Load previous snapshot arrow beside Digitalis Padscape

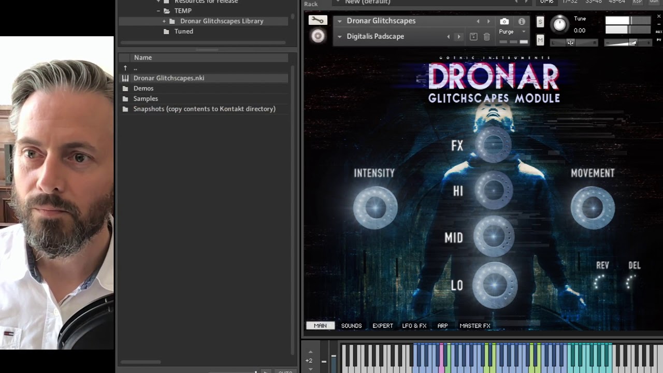pyautogui.click(x=449, y=37)
